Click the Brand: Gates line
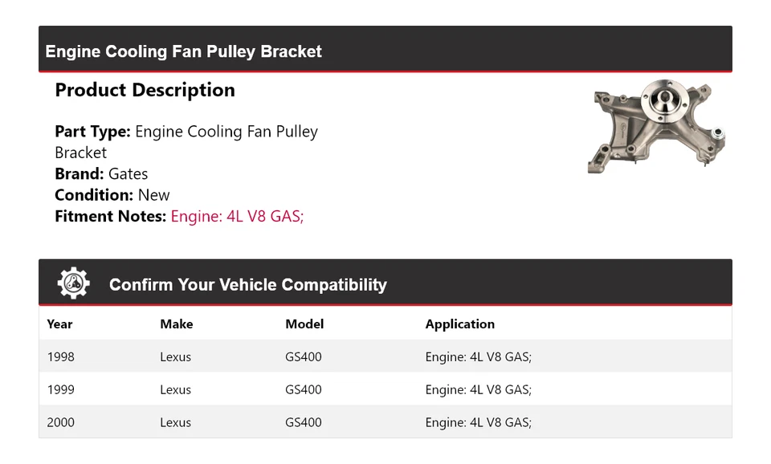The height and width of the screenshot is (464, 771). coord(101,173)
